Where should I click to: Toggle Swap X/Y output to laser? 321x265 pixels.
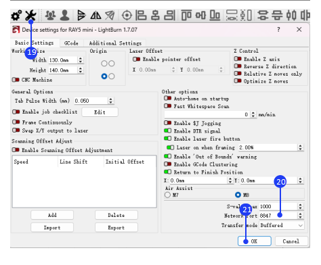pyautogui.click(x=16, y=130)
